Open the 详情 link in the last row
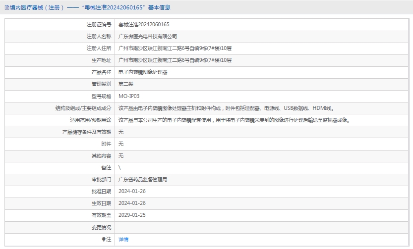Viewport: 413px width, 249px height. [123, 239]
